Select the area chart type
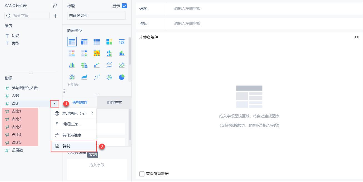363x182 pixels. (x=84, y=77)
